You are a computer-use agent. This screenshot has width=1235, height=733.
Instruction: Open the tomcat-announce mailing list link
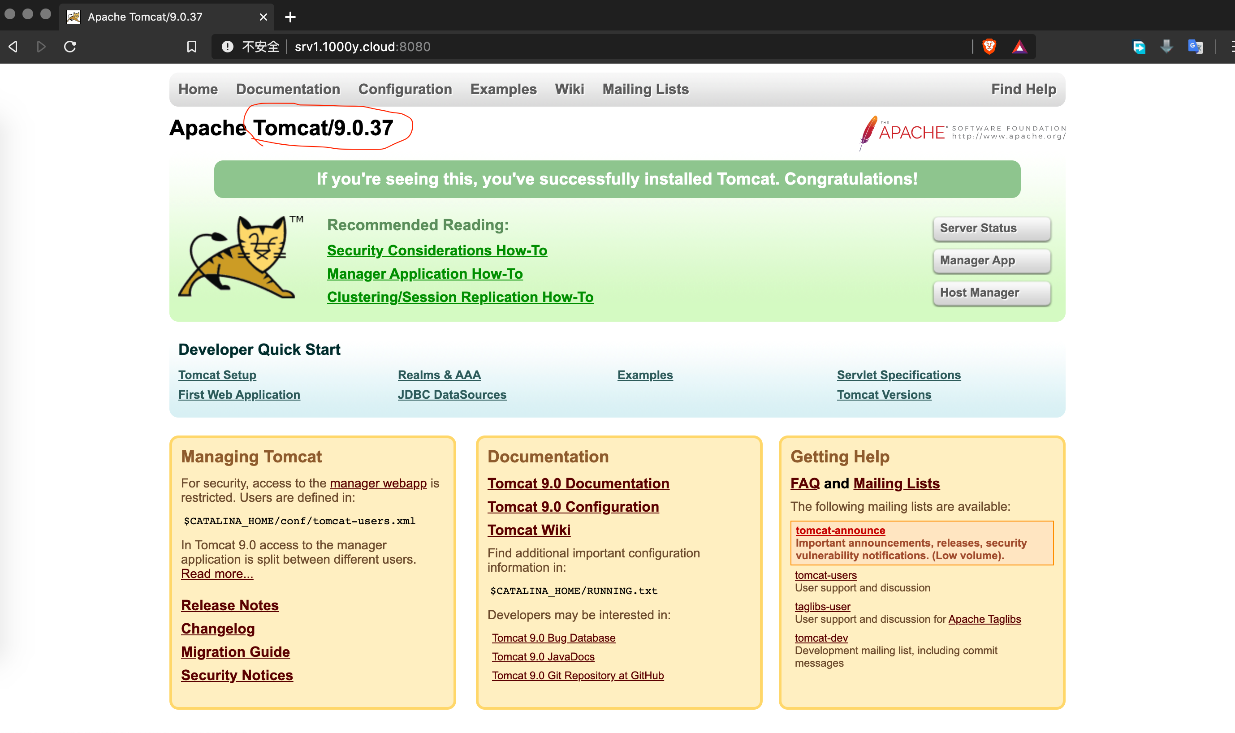coord(840,530)
